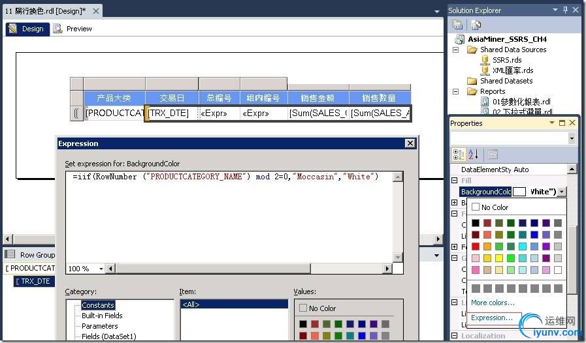Screen dimensions: 586x343
Task: Click the detail row handle of the tablix
Action: (76, 113)
